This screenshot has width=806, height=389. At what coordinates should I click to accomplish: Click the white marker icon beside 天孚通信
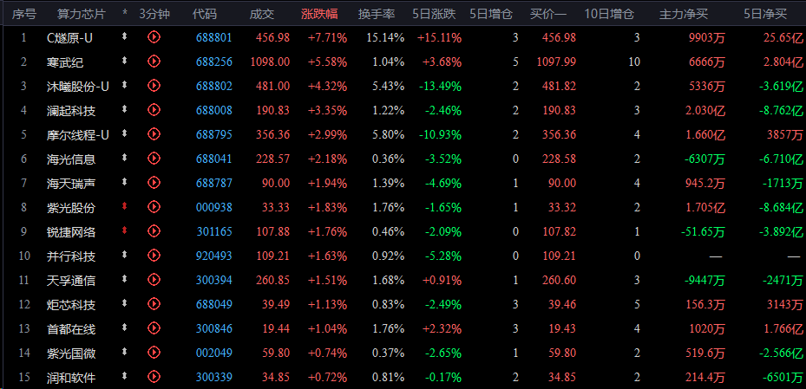124,279
